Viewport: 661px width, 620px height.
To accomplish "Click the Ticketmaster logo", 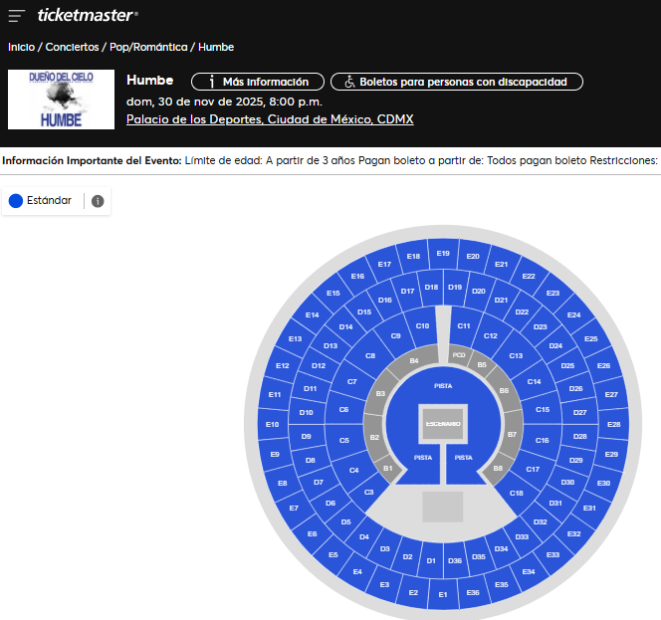I will click(88, 15).
